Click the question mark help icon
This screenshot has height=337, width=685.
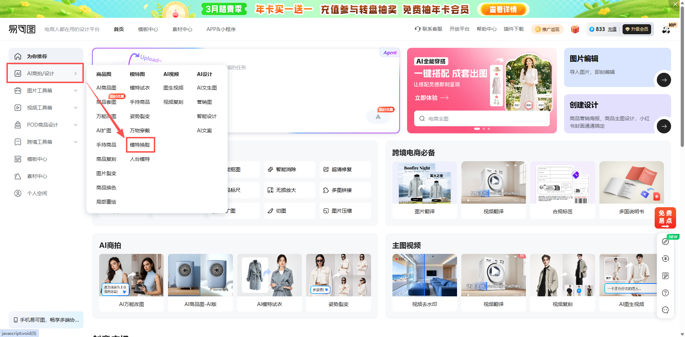click(x=665, y=293)
